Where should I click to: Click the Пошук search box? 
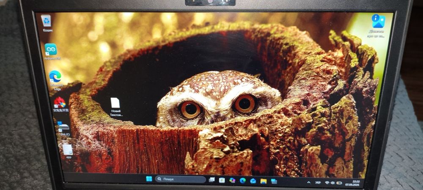(180, 179)
